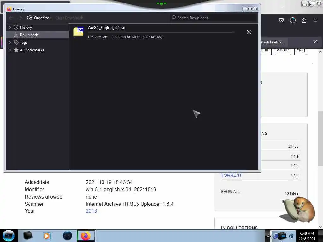This screenshot has height=242, width=323.
Task: Open the TORRENT download link
Action: (x=231, y=175)
